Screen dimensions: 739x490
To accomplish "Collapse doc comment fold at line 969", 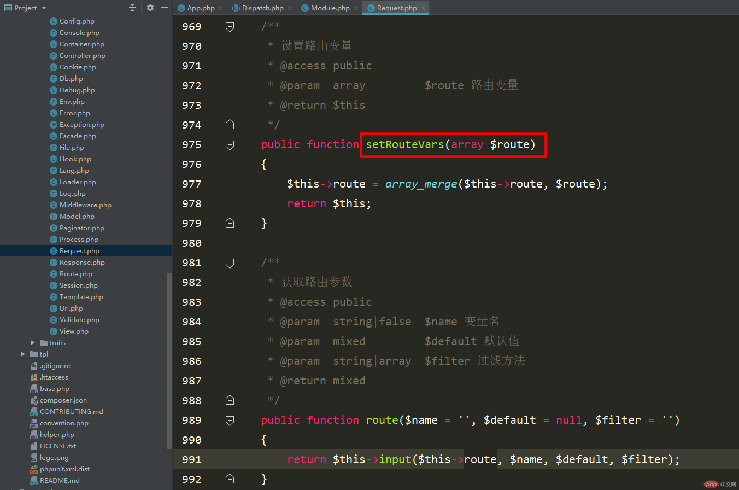I will click(x=230, y=26).
